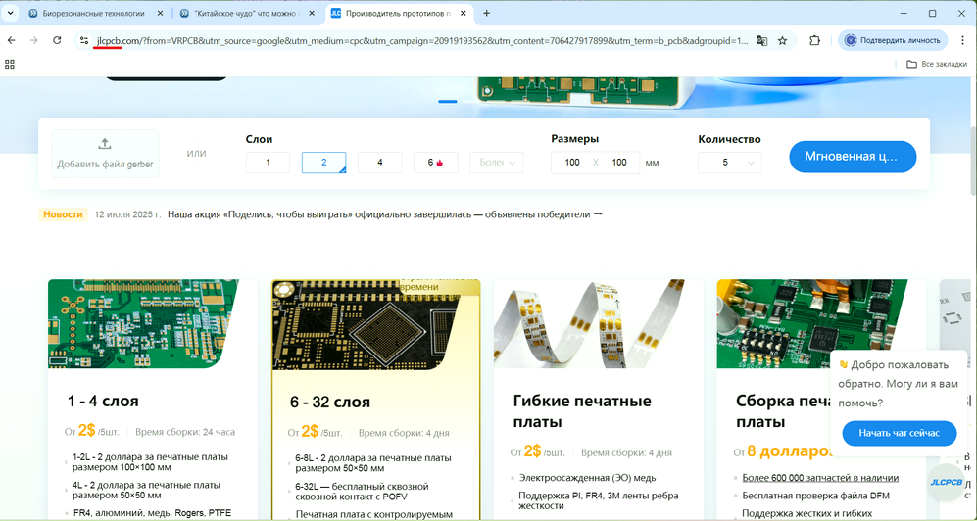Viewport: 977px width, 521px height.
Task: Click the Мгновенная цена button
Action: 853,157
